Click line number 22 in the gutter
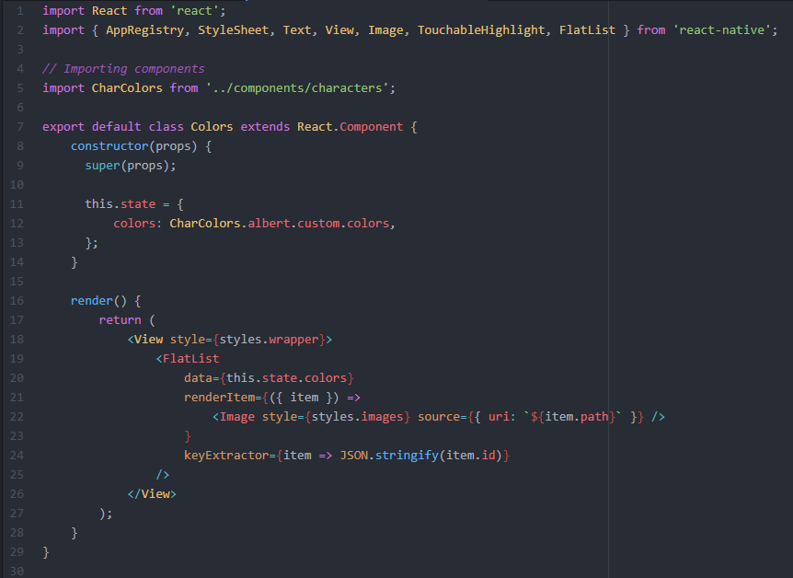This screenshot has height=578, width=793. 17,417
